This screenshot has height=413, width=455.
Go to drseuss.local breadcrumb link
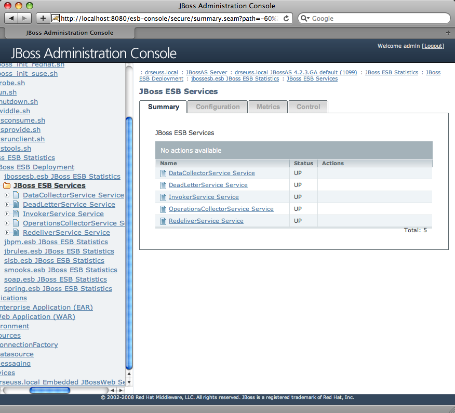tap(162, 72)
